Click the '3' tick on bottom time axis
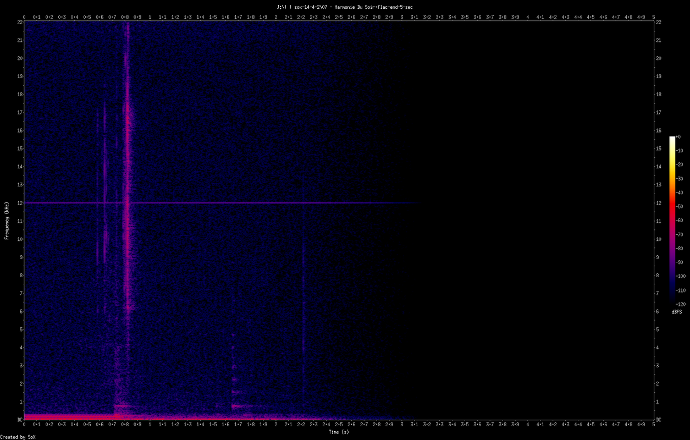690x440 pixels. [402, 425]
